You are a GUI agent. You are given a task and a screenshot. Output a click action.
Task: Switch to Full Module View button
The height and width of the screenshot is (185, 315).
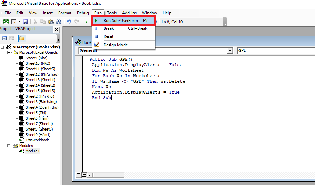[84, 175]
